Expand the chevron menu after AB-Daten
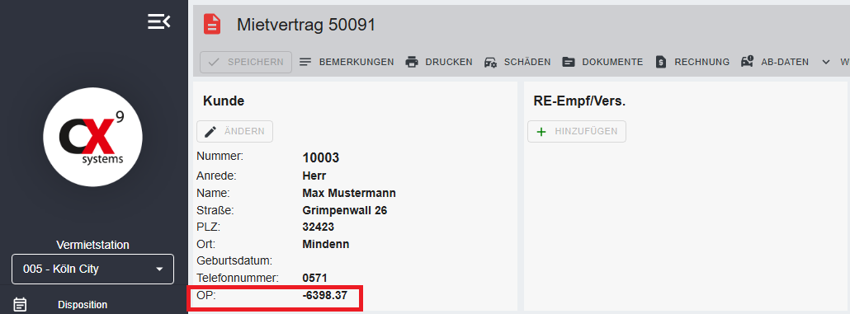The height and width of the screenshot is (314, 850). (x=826, y=63)
